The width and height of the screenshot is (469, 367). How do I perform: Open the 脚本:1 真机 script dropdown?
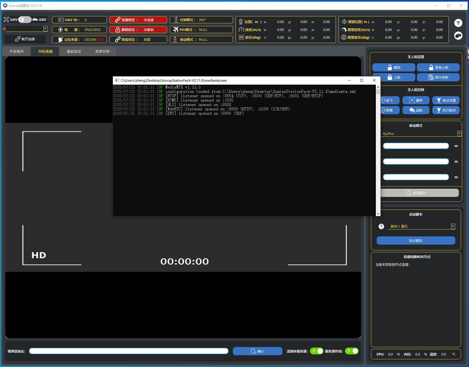(453, 226)
